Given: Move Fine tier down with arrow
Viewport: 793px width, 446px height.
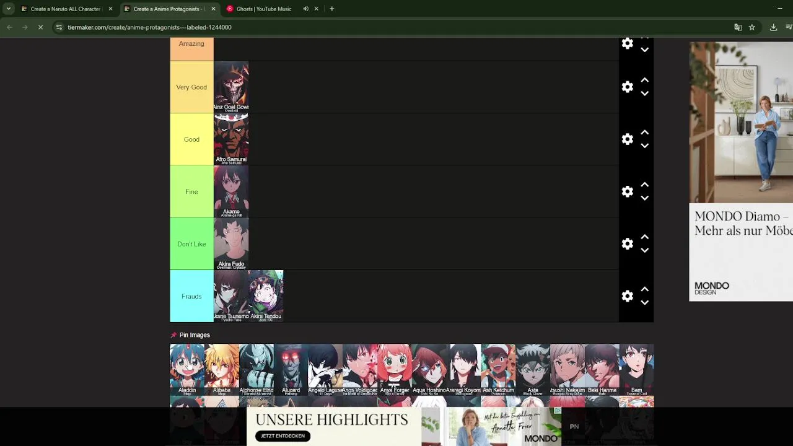Looking at the screenshot, I should [644, 198].
